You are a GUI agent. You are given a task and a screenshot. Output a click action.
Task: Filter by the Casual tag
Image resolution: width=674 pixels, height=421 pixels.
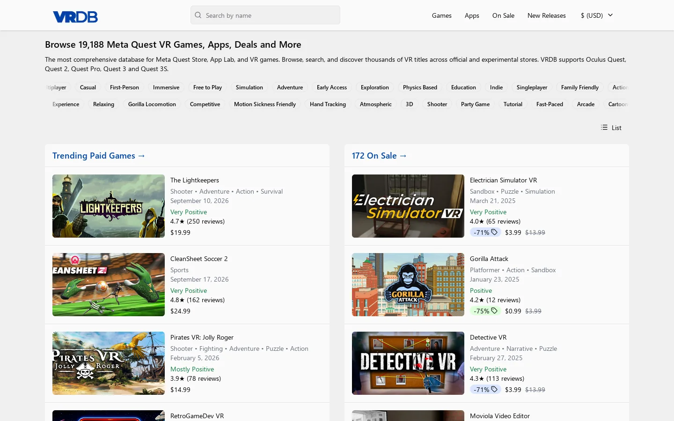pyautogui.click(x=88, y=87)
